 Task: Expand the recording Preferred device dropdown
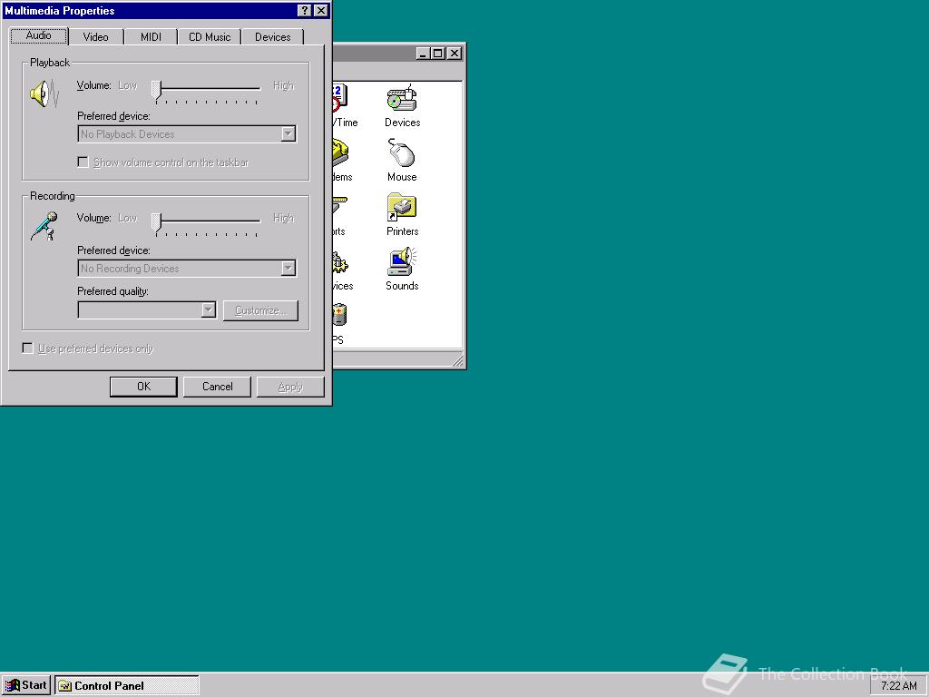point(288,269)
